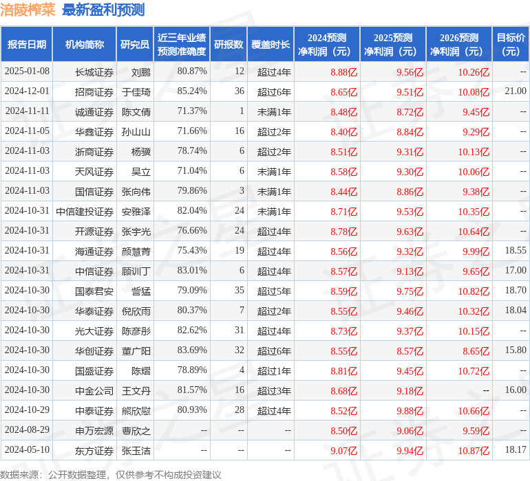Click the 2024-08-29 report date

coord(27,429)
